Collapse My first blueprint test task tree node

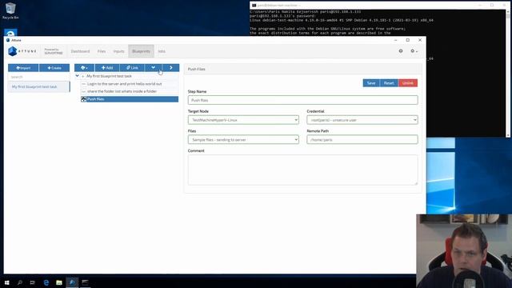(x=77, y=76)
